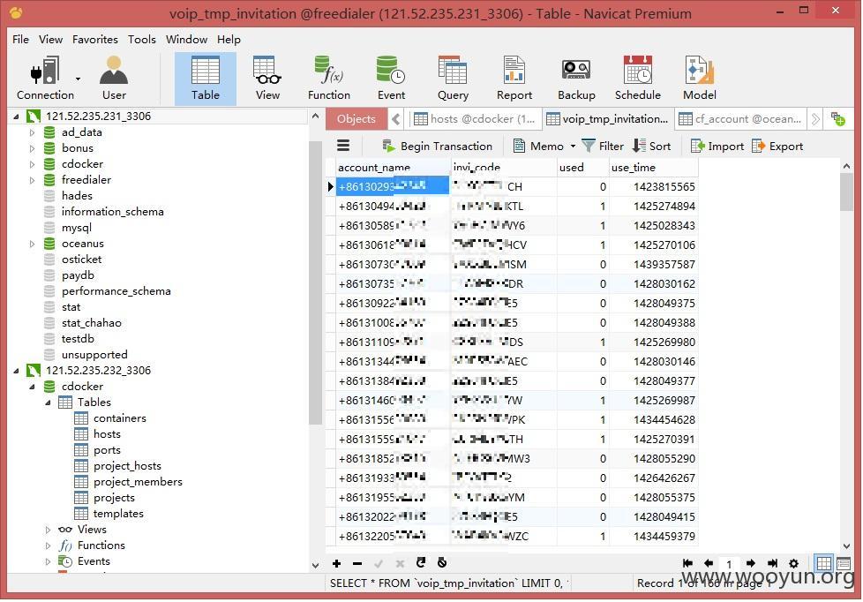Open the Model tool
The height and width of the screenshot is (602, 863).
pos(700,79)
